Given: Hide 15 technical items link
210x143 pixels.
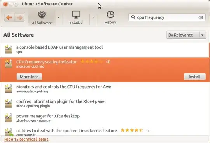Looking at the screenshot, I should (x=26, y=139).
